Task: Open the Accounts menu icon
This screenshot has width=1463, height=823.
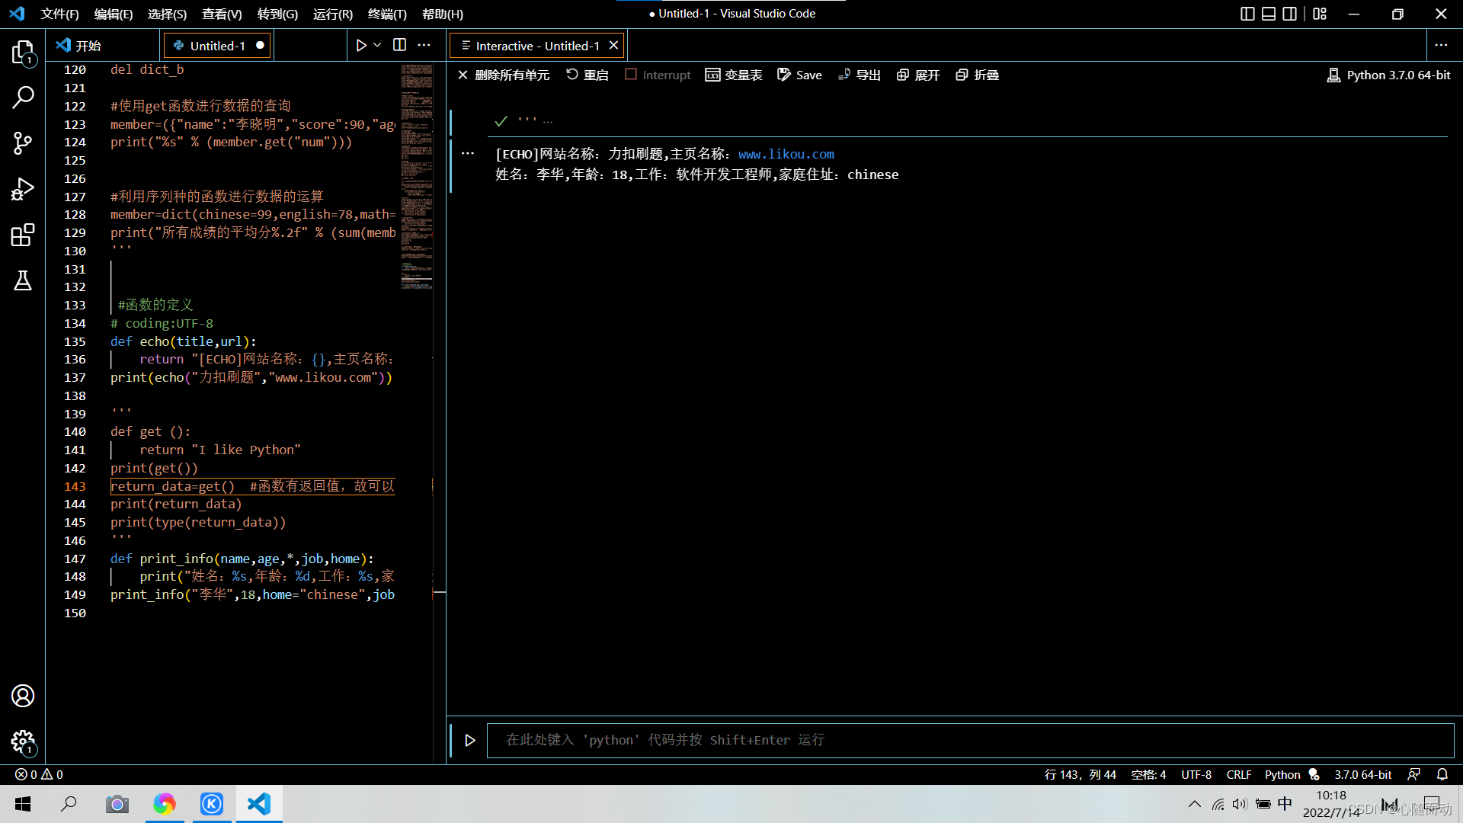Action: point(23,696)
